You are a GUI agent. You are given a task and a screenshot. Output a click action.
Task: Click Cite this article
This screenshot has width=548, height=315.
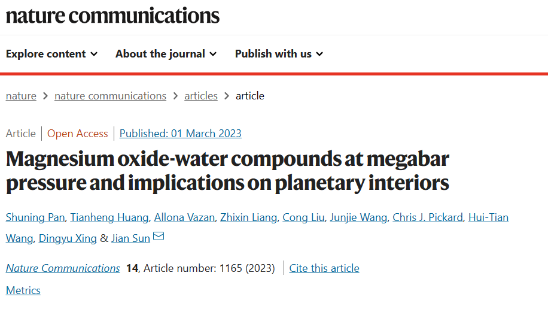[x=324, y=268]
